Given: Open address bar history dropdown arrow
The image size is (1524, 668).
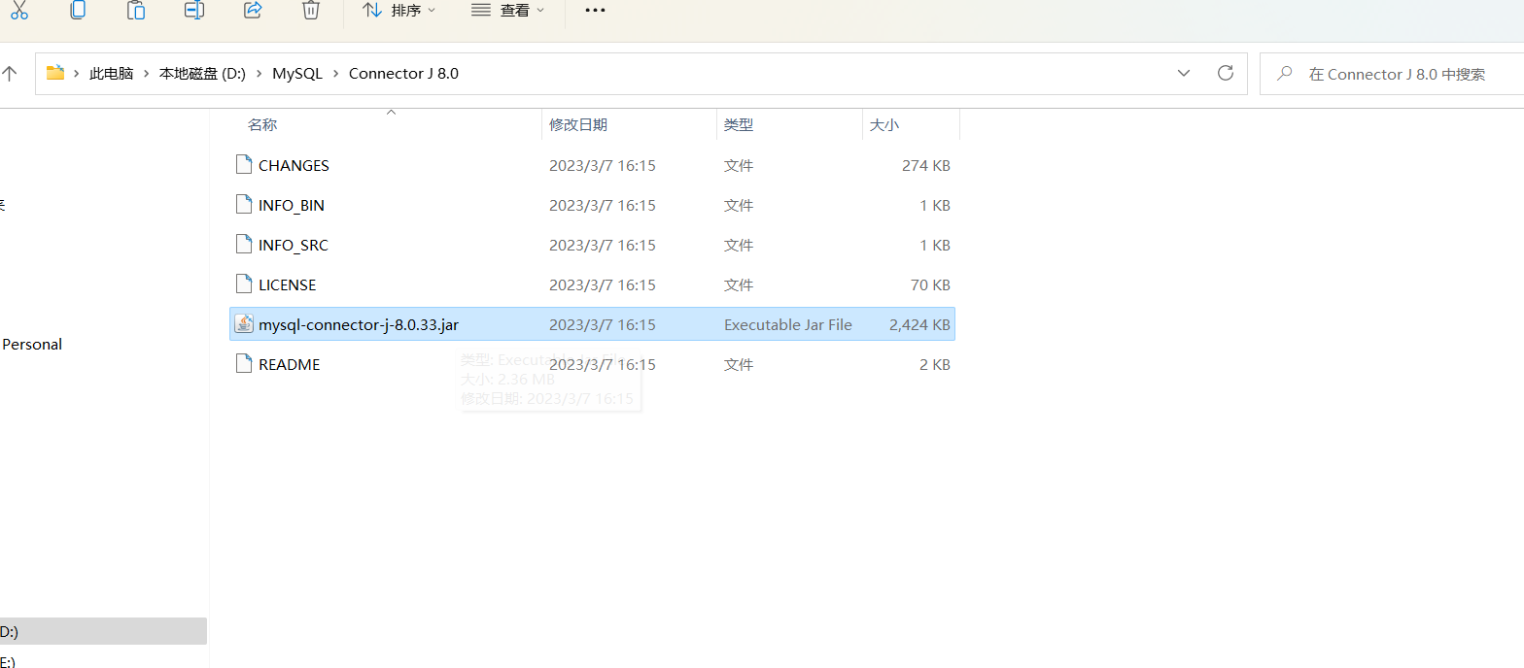Looking at the screenshot, I should tap(1184, 73).
